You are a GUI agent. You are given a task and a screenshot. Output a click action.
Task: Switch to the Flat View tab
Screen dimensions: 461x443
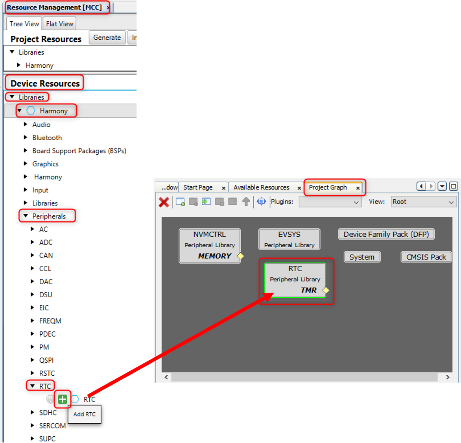[x=59, y=24]
